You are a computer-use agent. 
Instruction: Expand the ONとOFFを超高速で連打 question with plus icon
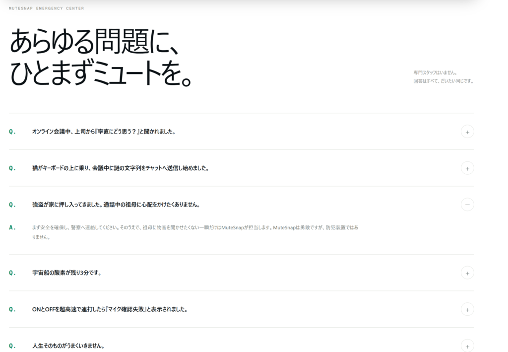click(x=467, y=309)
